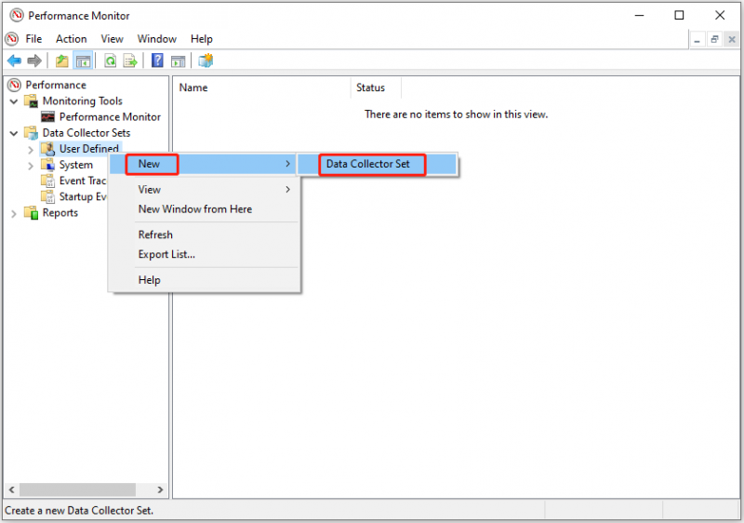Click the Performance root node icon
This screenshot has height=523, width=744.
point(15,85)
